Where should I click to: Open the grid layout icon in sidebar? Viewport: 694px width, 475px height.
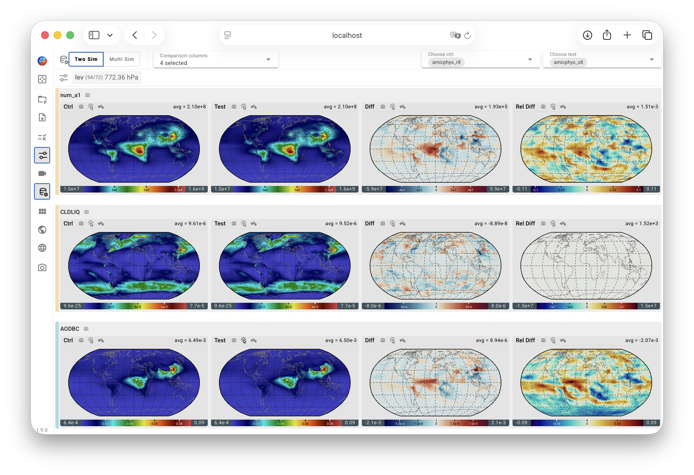[x=42, y=211]
